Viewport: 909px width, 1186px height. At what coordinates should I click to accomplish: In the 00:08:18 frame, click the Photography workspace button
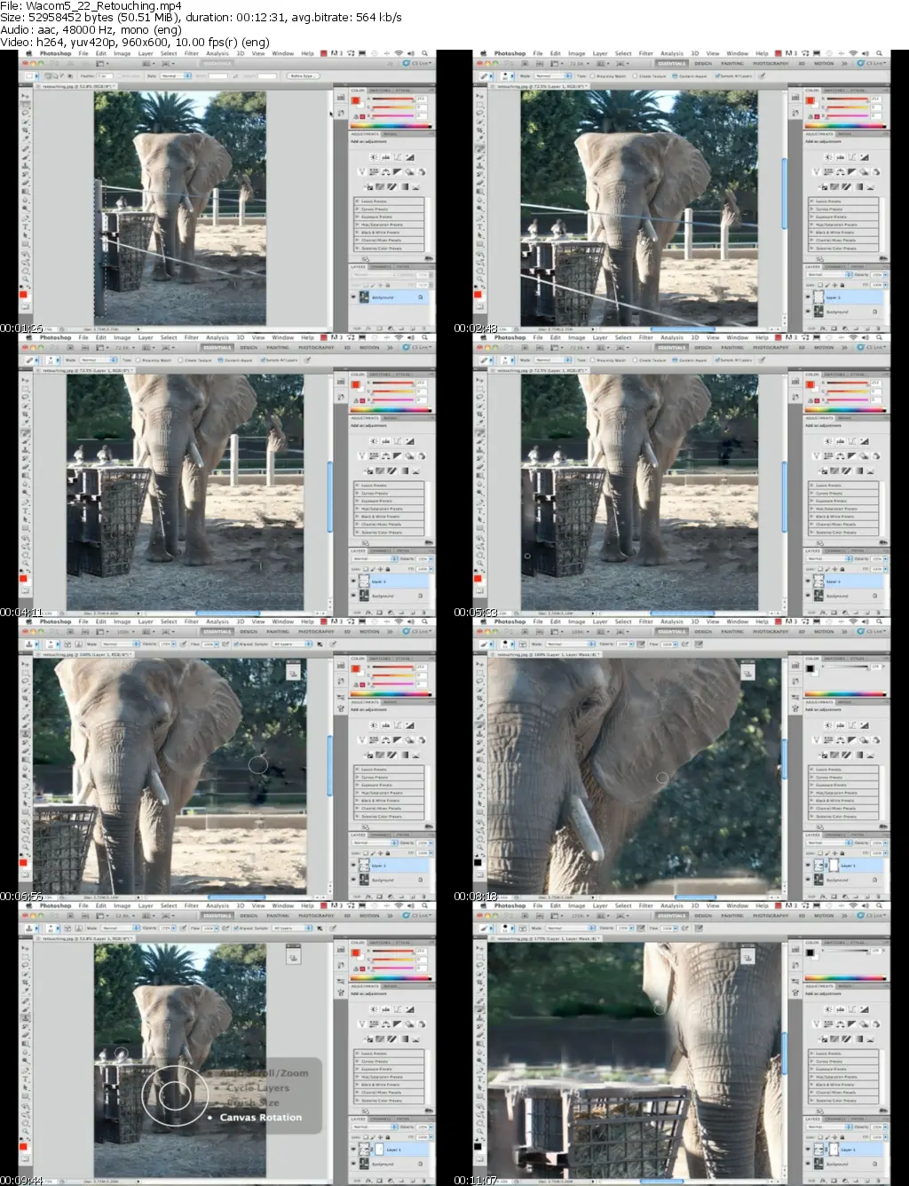[770, 631]
